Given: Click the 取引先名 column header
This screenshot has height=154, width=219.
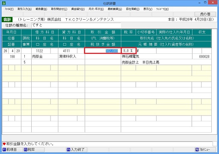Looking at the screenshot, I should pos(166,38).
